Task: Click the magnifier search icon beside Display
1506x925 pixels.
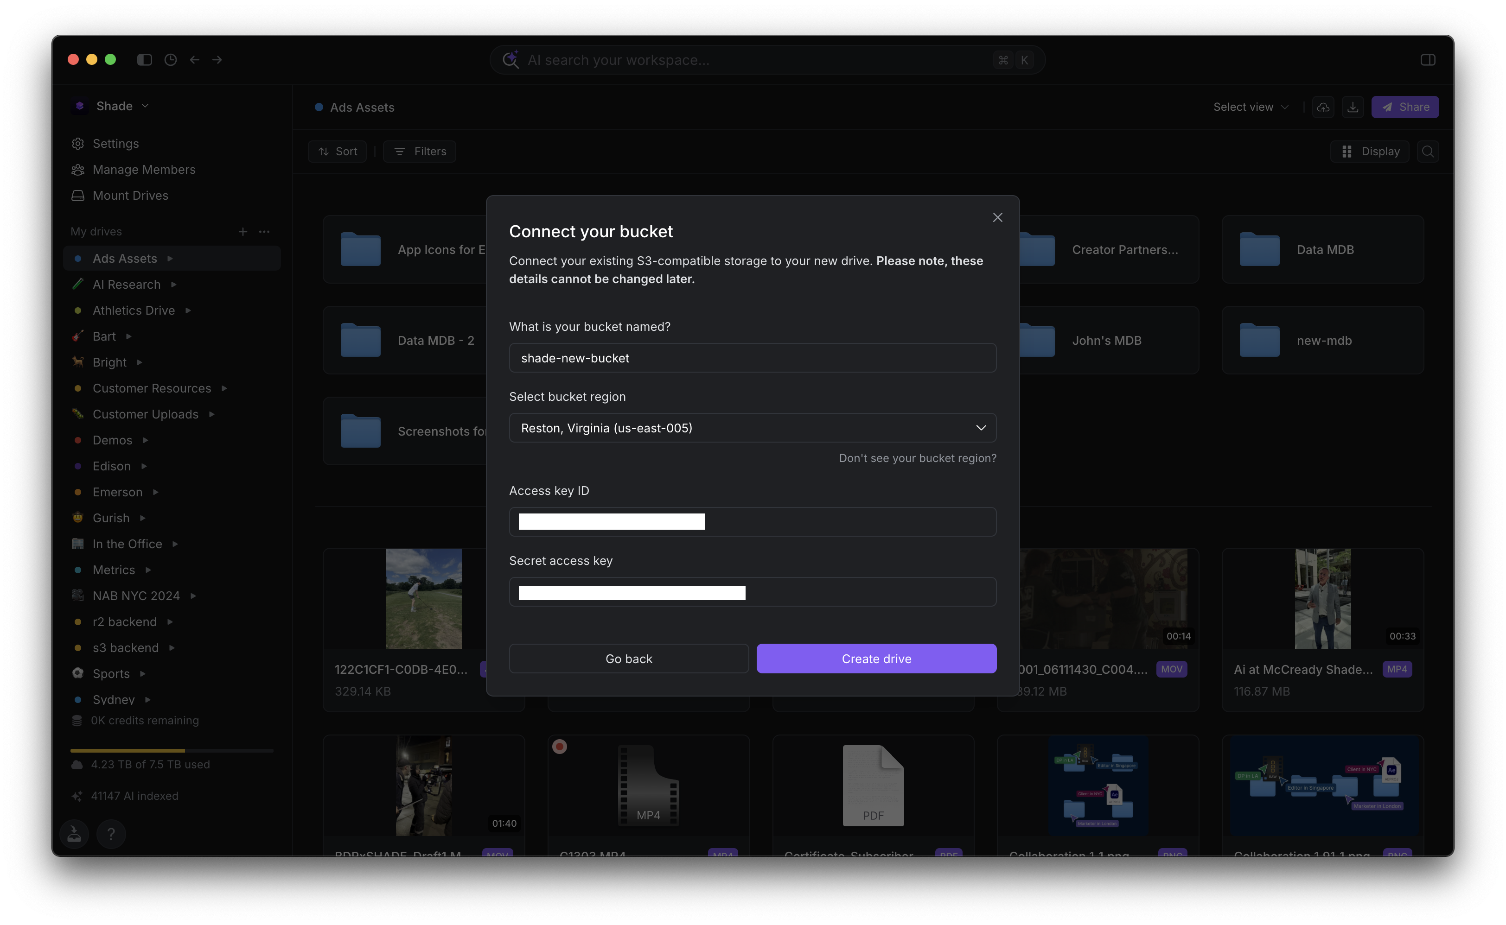Action: pyautogui.click(x=1428, y=151)
